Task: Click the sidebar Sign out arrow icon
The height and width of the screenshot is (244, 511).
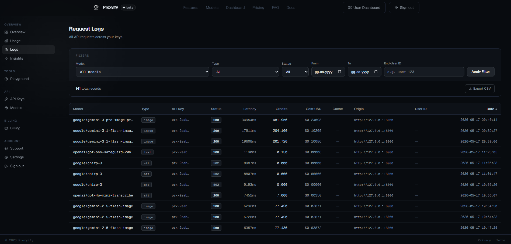Action: click(6, 166)
